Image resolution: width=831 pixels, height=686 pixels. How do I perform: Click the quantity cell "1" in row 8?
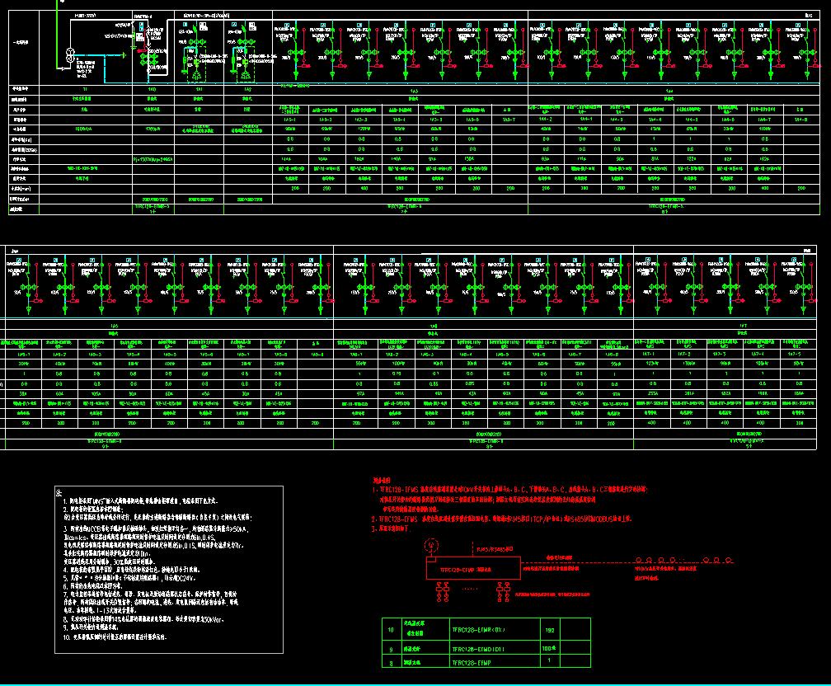(549, 660)
